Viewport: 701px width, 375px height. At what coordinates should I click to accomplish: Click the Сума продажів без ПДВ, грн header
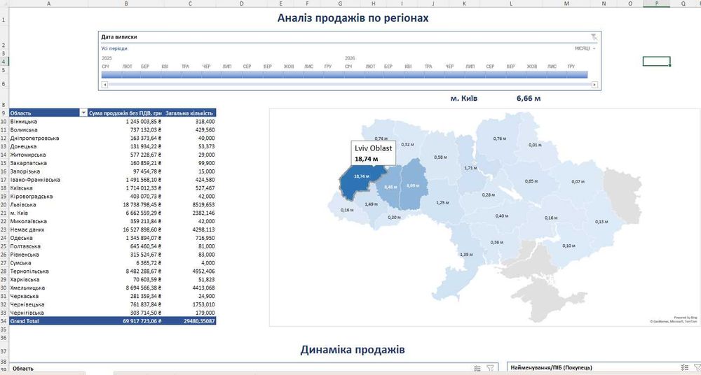(x=125, y=113)
